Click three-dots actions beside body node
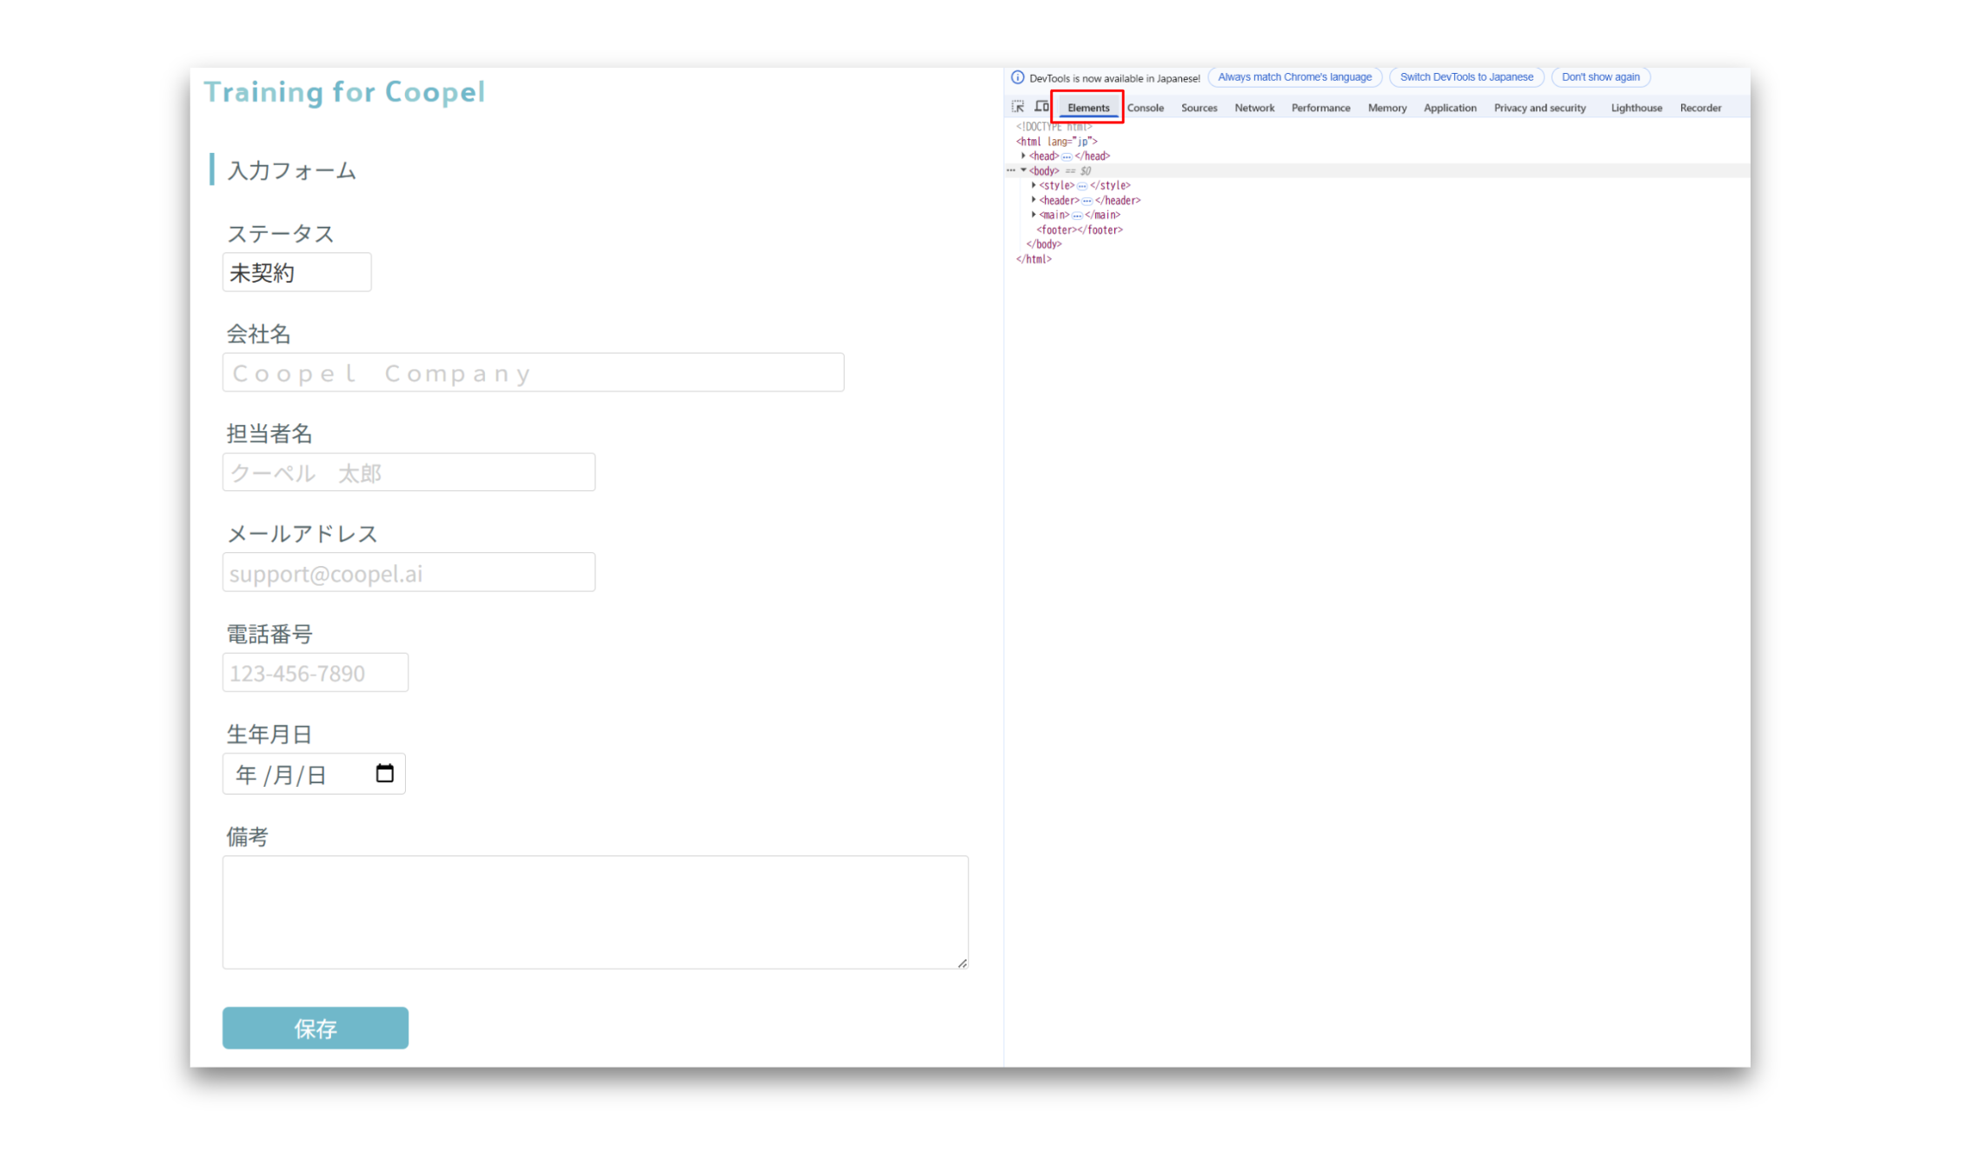This screenshot has width=1974, height=1152. 1010,171
